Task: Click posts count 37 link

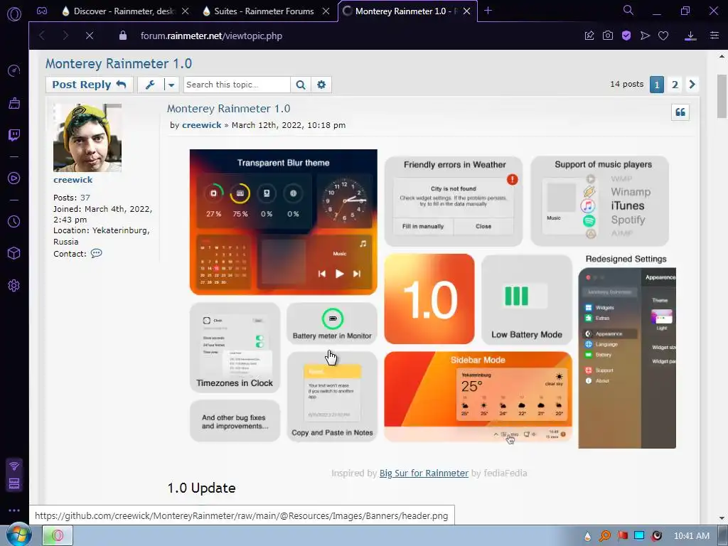Action: click(x=85, y=198)
